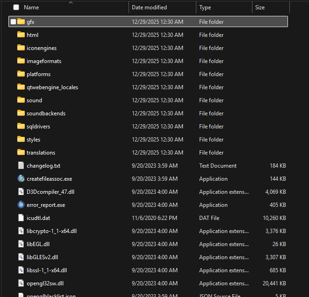Select the platforms folder icon
Image resolution: width=309 pixels, height=297 pixels.
point(21,74)
